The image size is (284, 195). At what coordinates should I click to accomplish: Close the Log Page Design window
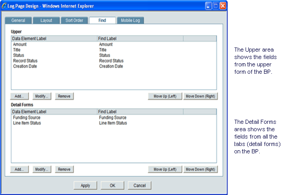pyautogui.click(x=223, y=6)
